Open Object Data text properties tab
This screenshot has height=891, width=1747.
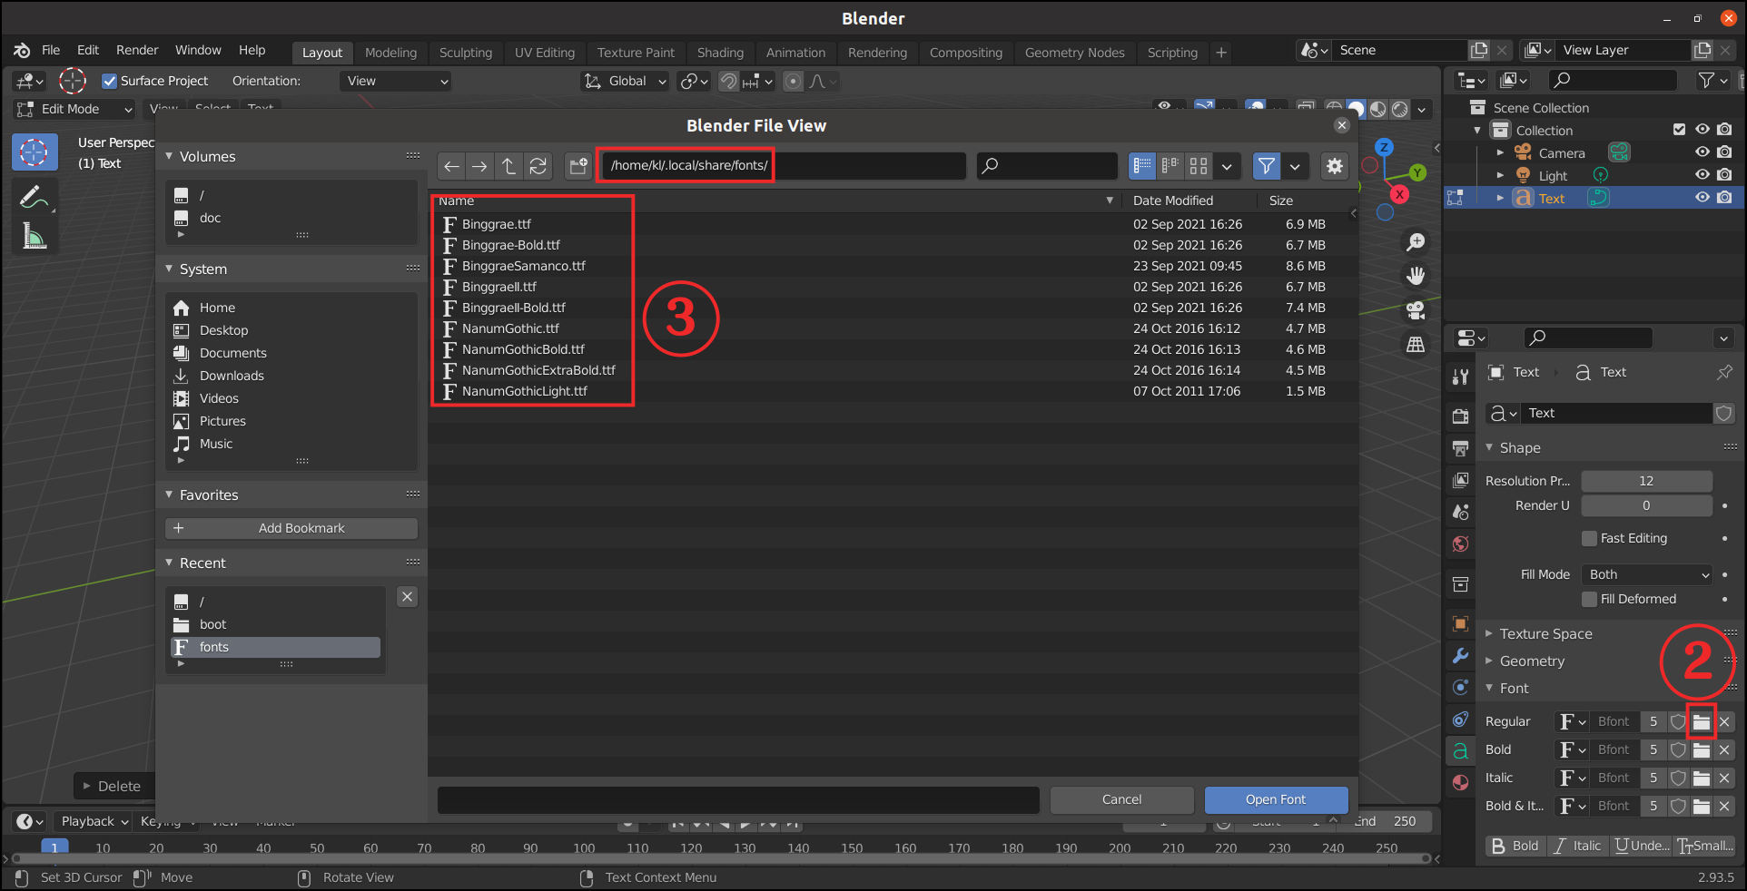[x=1460, y=750]
